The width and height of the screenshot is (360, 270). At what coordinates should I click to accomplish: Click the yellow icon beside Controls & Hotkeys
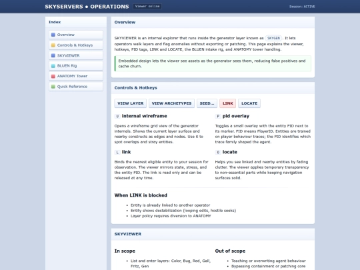[53, 45]
